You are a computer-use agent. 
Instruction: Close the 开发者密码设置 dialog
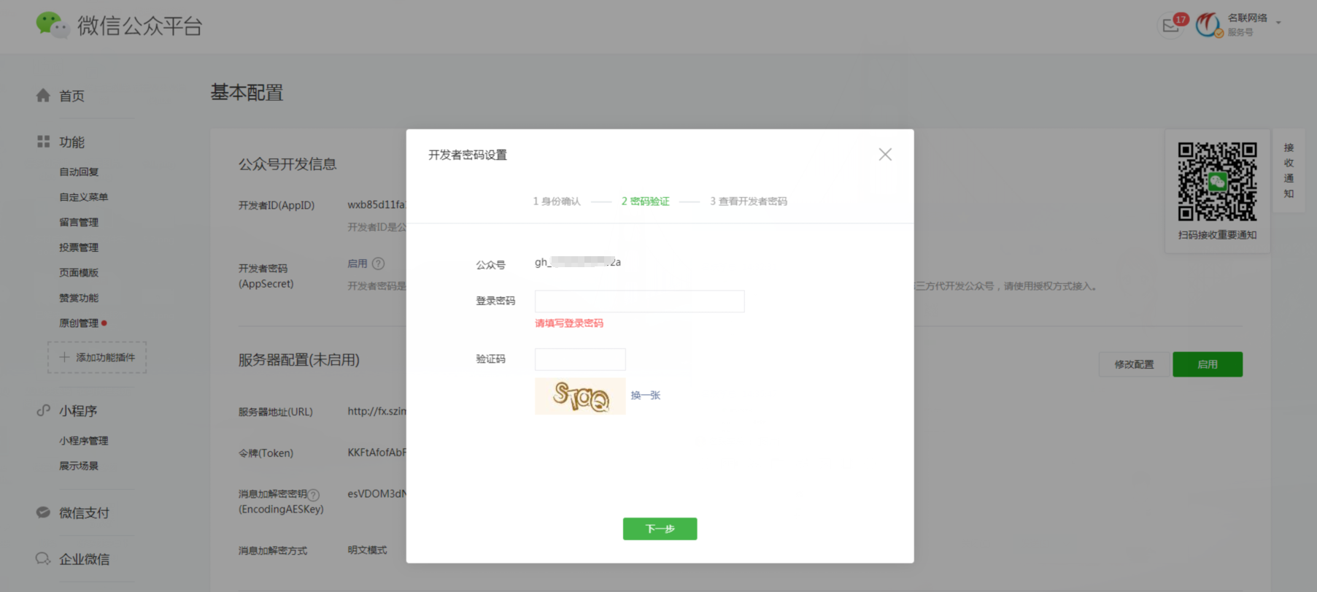[x=885, y=155]
